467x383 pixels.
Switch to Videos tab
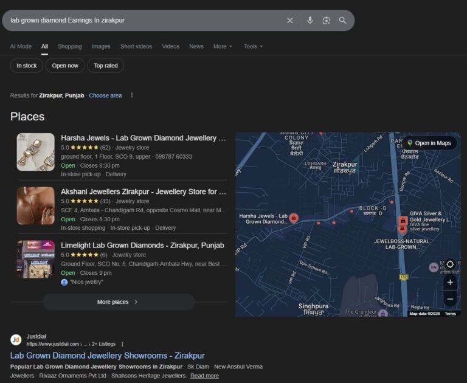click(x=171, y=46)
